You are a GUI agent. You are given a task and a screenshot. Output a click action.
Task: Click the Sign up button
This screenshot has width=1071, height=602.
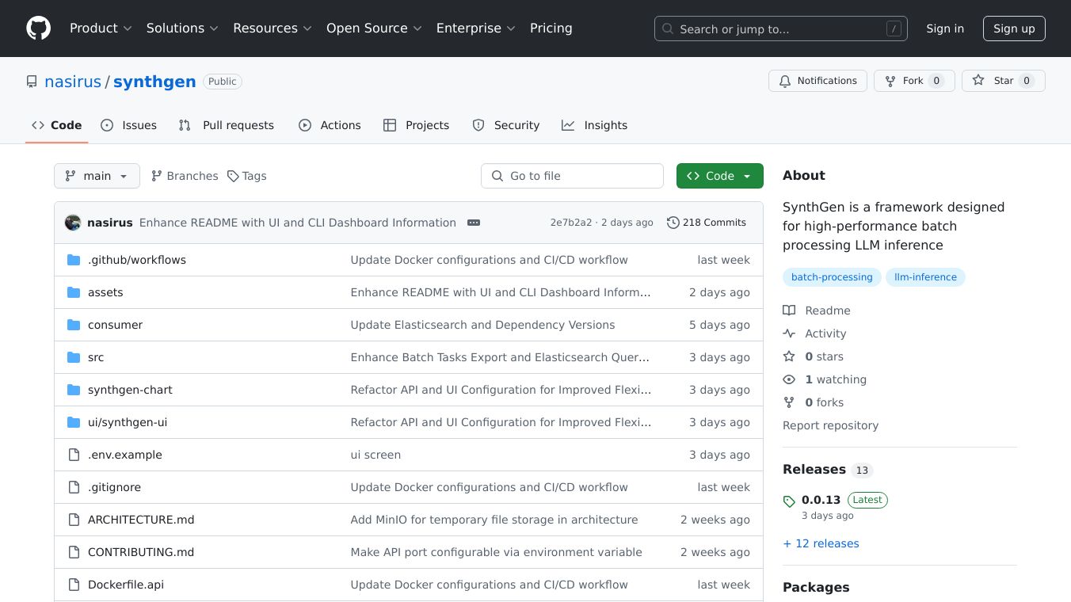coord(1014,29)
